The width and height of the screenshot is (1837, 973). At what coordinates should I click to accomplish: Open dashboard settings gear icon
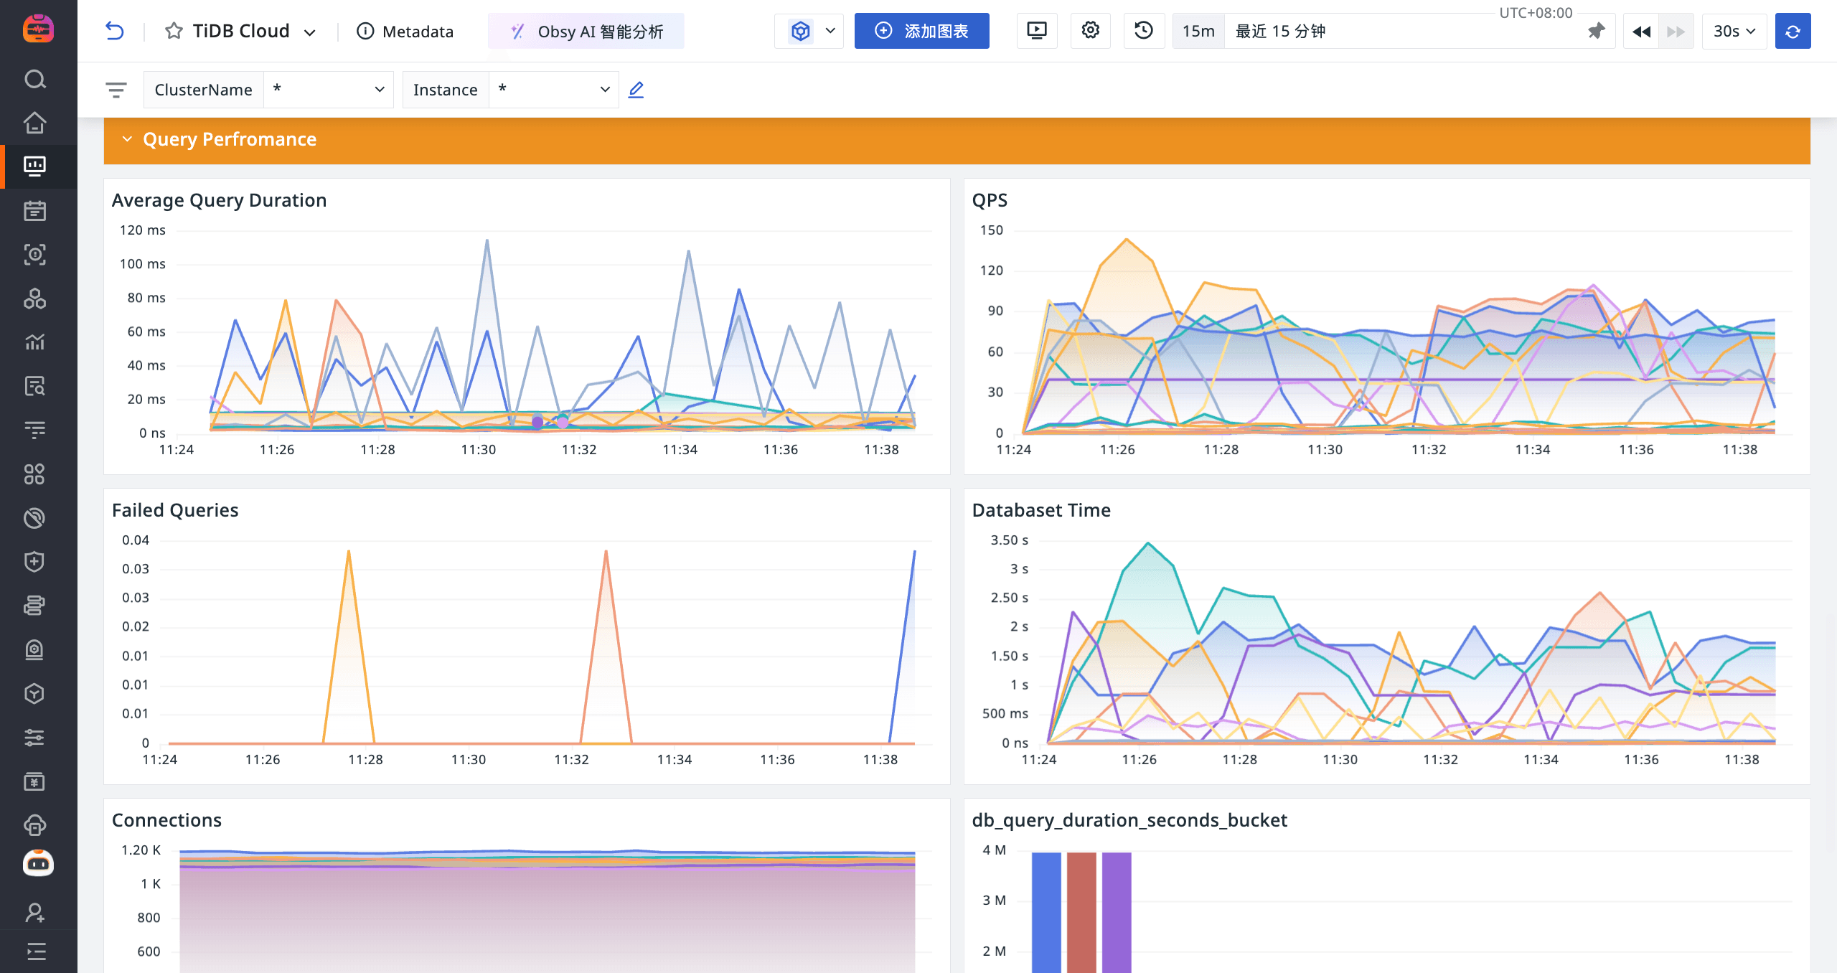[x=1090, y=31]
